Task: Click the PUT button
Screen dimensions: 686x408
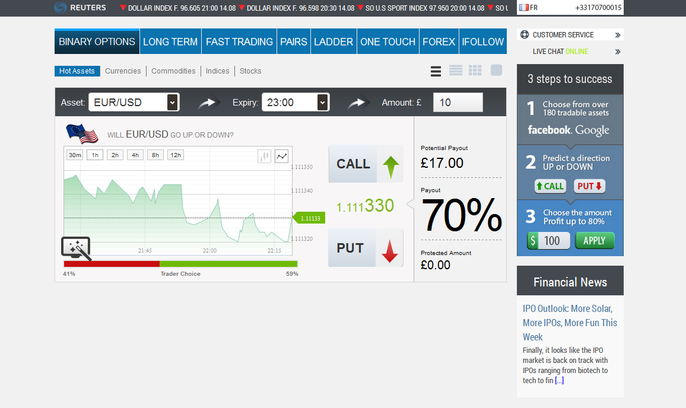Action: (366, 247)
